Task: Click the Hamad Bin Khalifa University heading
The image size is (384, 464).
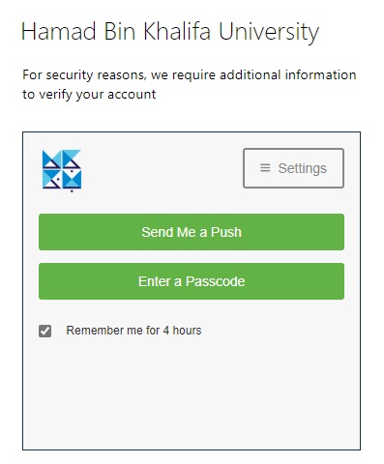Action: click(x=170, y=32)
